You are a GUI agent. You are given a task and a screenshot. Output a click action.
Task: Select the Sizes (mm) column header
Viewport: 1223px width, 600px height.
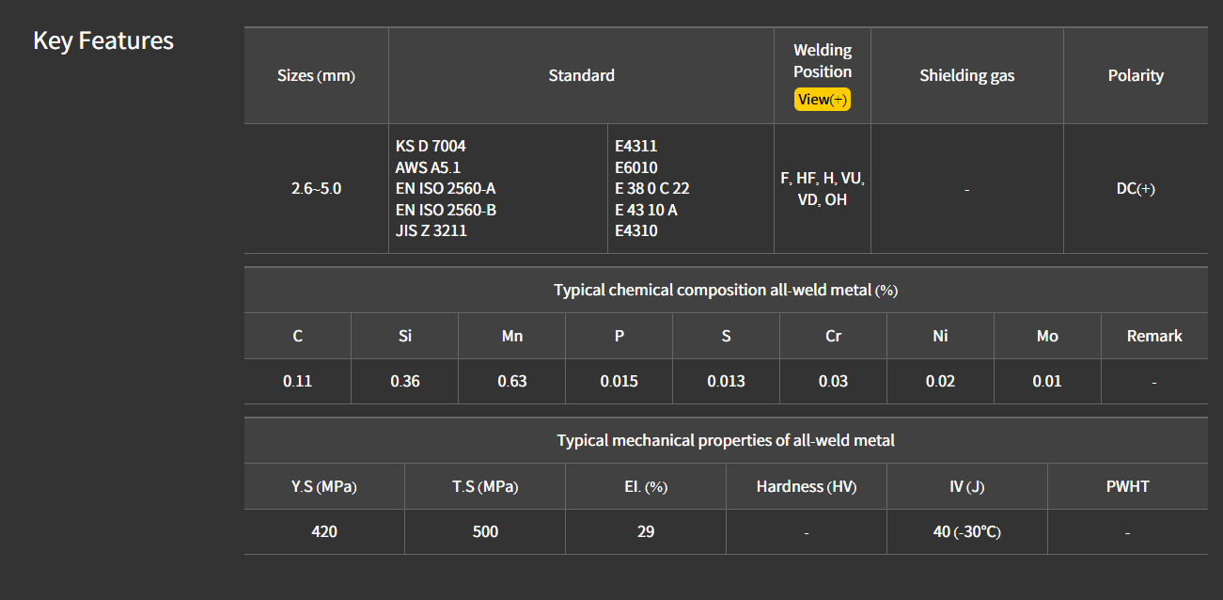tap(316, 76)
